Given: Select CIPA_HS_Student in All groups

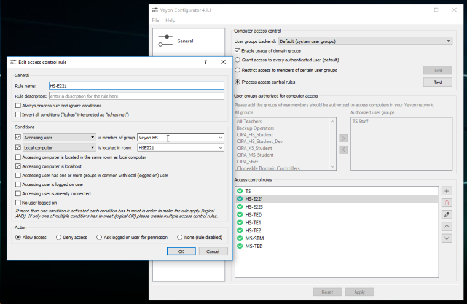Looking at the screenshot, I should [x=254, y=135].
